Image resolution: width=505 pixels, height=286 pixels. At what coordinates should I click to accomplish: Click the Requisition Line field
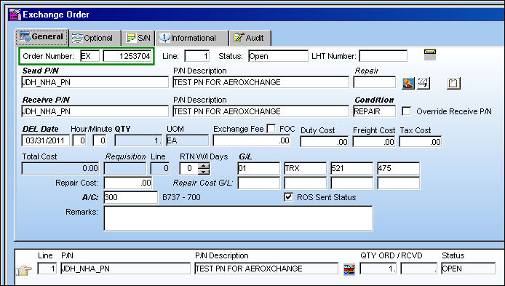160,168
